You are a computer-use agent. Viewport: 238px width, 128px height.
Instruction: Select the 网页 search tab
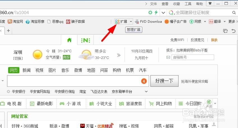tap(14, 70)
